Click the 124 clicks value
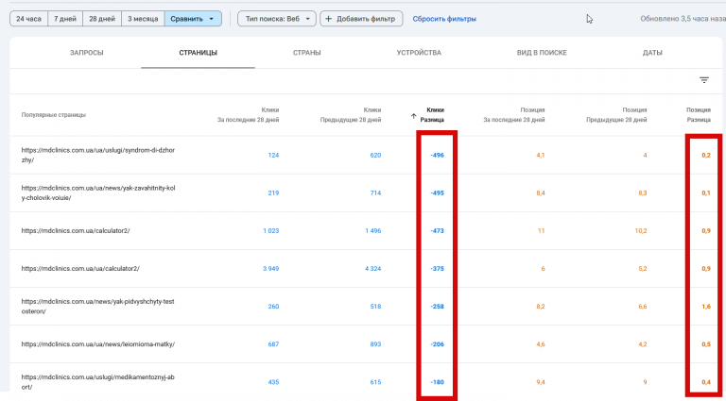 273,156
